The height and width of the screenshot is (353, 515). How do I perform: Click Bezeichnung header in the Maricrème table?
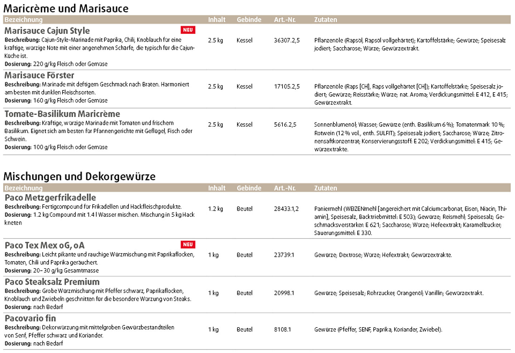(x=23, y=20)
